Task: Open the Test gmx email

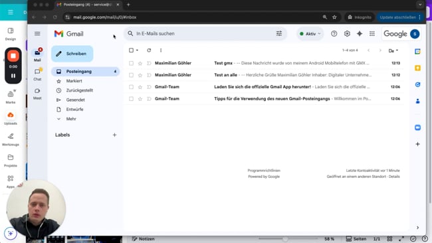Action: [x=264, y=63]
